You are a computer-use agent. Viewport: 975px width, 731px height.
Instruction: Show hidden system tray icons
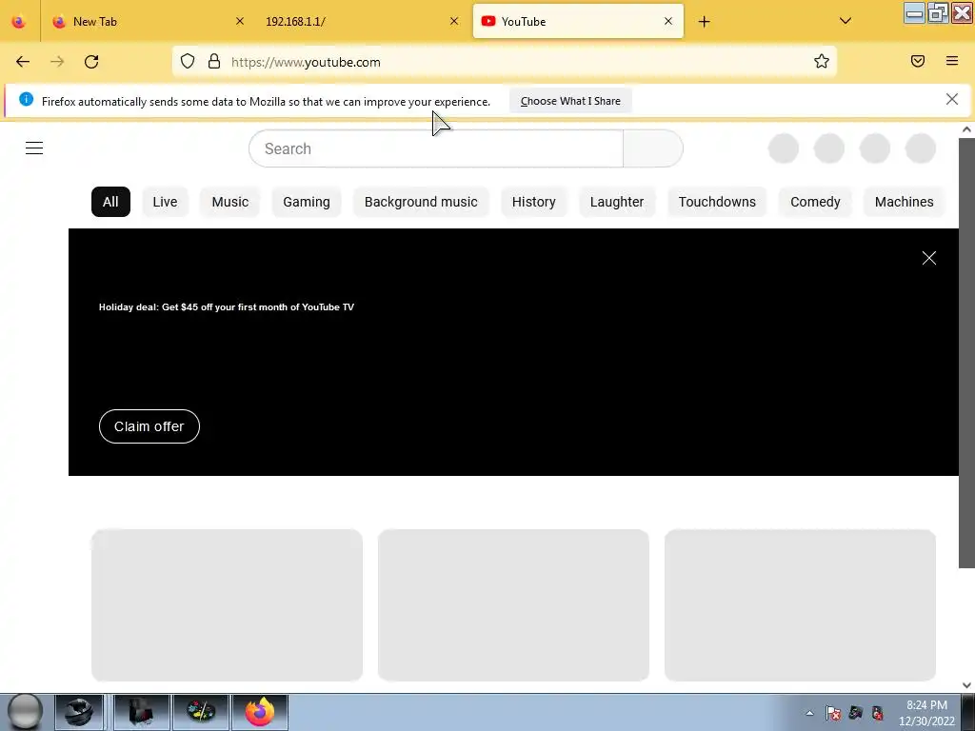click(809, 713)
